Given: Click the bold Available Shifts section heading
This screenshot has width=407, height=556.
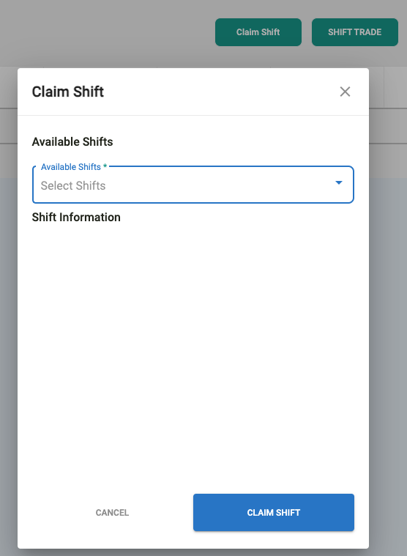Looking at the screenshot, I should pos(72,141).
